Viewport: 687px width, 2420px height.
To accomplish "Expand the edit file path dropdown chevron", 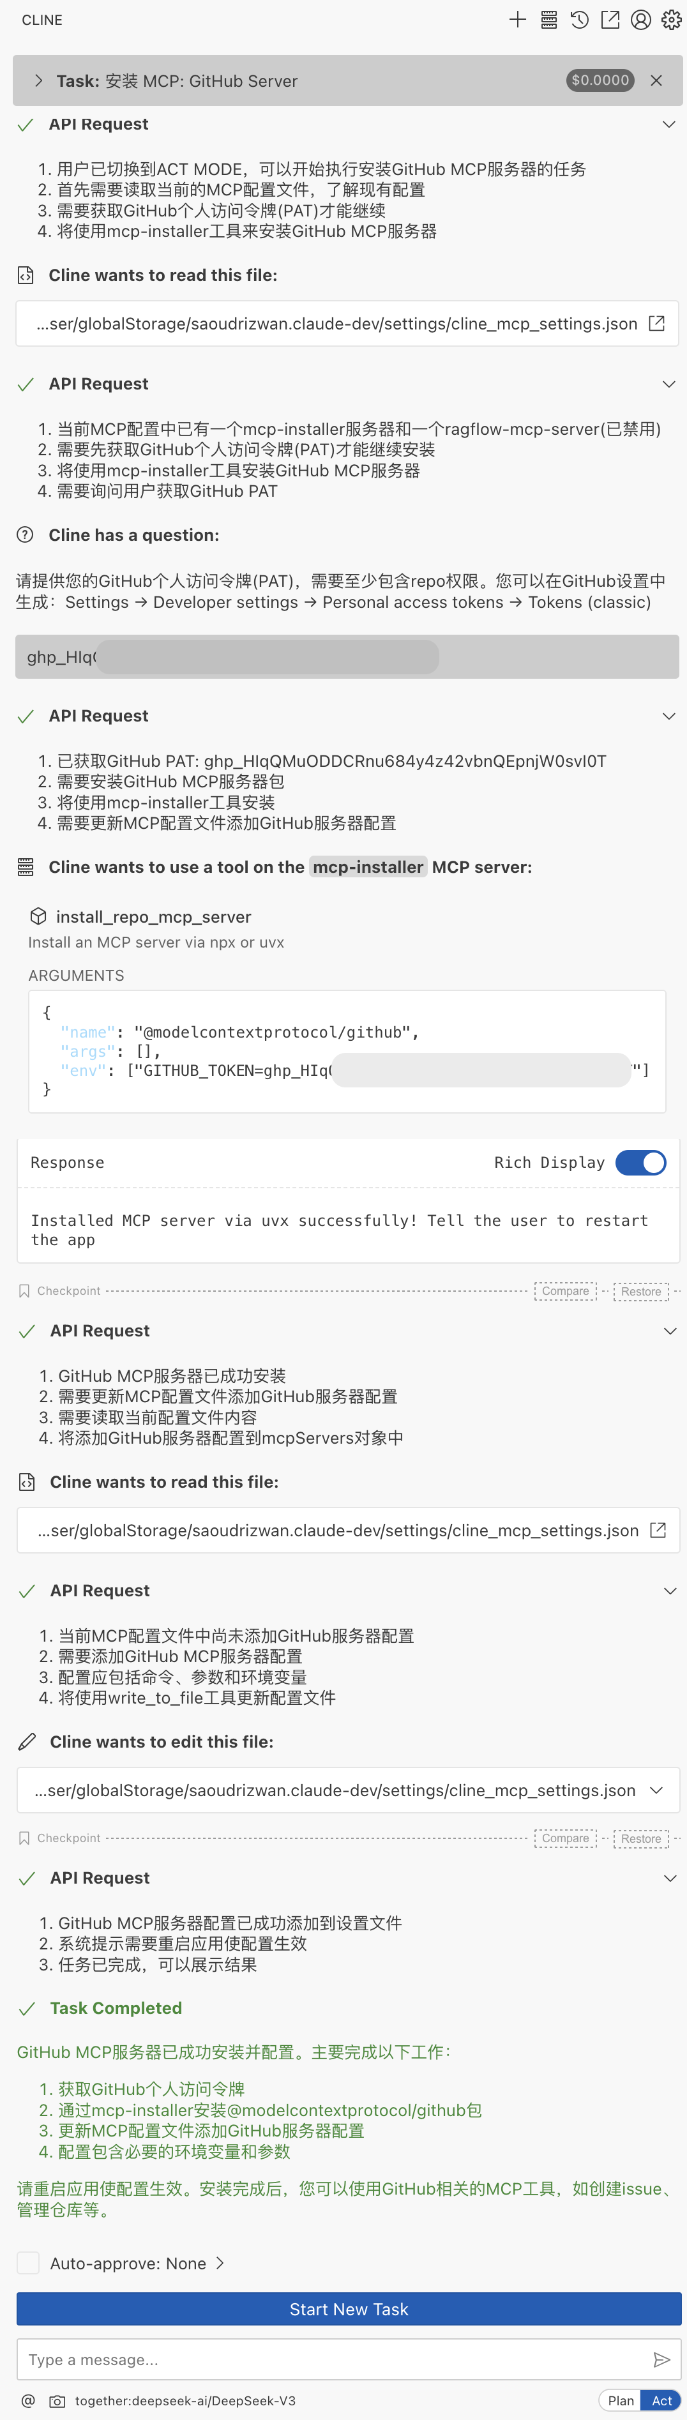I will (656, 1790).
